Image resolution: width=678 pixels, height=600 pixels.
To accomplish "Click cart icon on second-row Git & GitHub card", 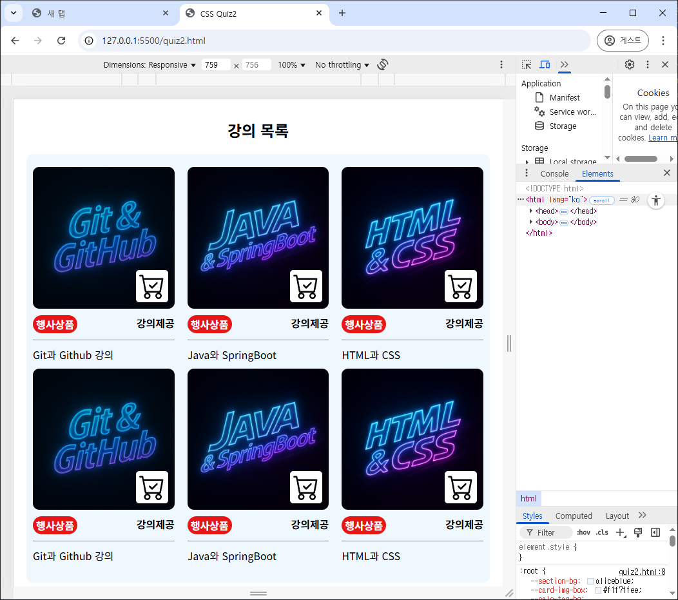I will coord(151,487).
